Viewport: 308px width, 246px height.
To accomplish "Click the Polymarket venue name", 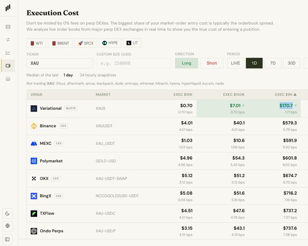I will tap(51, 161).
